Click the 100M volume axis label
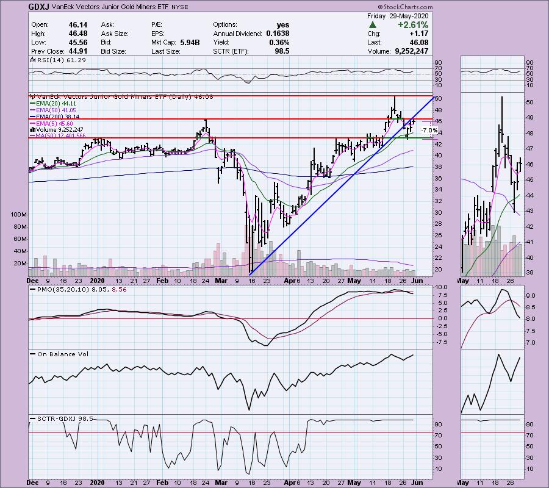The width and height of the screenshot is (549, 488). click(19, 215)
